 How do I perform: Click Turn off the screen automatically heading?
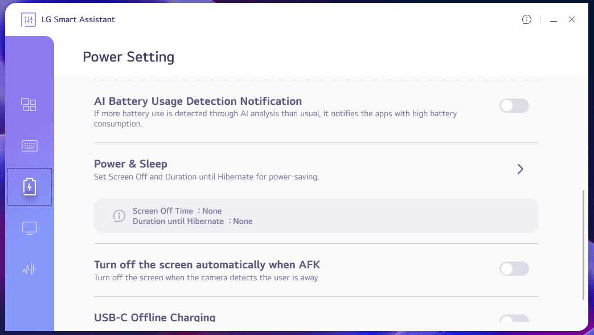207,265
